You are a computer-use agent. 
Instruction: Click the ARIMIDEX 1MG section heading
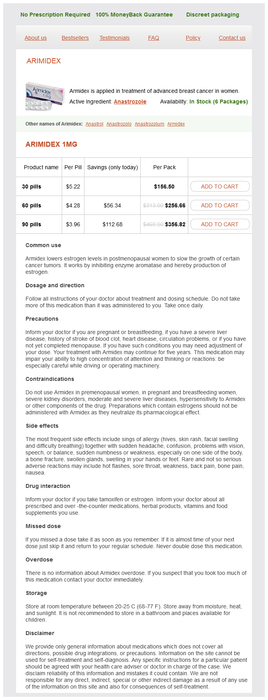click(x=51, y=144)
